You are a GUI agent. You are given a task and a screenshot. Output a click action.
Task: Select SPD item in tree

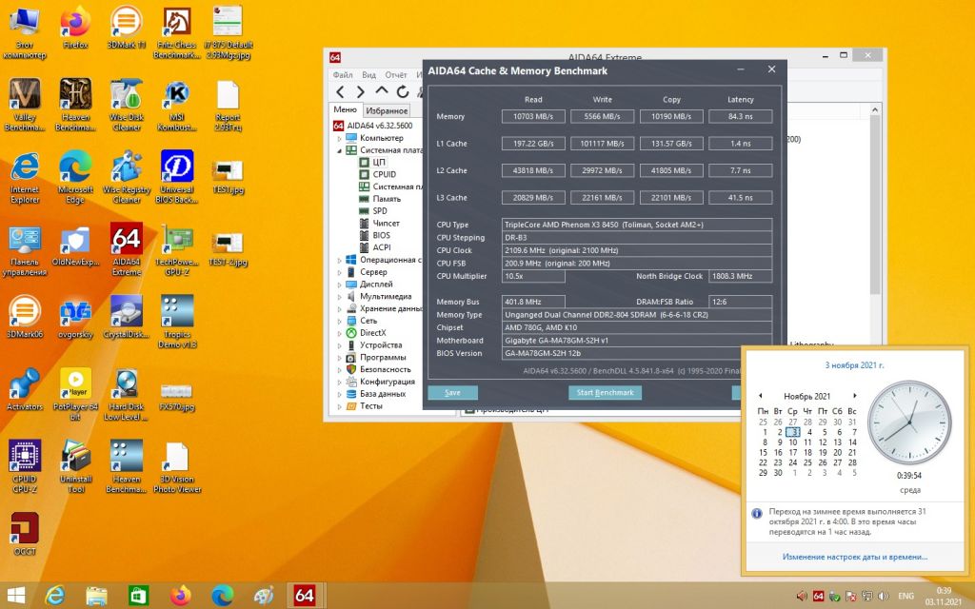379,211
